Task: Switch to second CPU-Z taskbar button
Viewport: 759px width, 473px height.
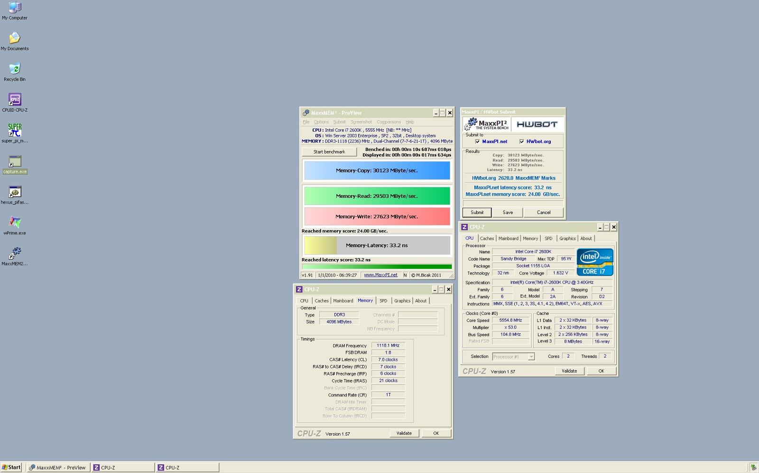Action: point(187,467)
